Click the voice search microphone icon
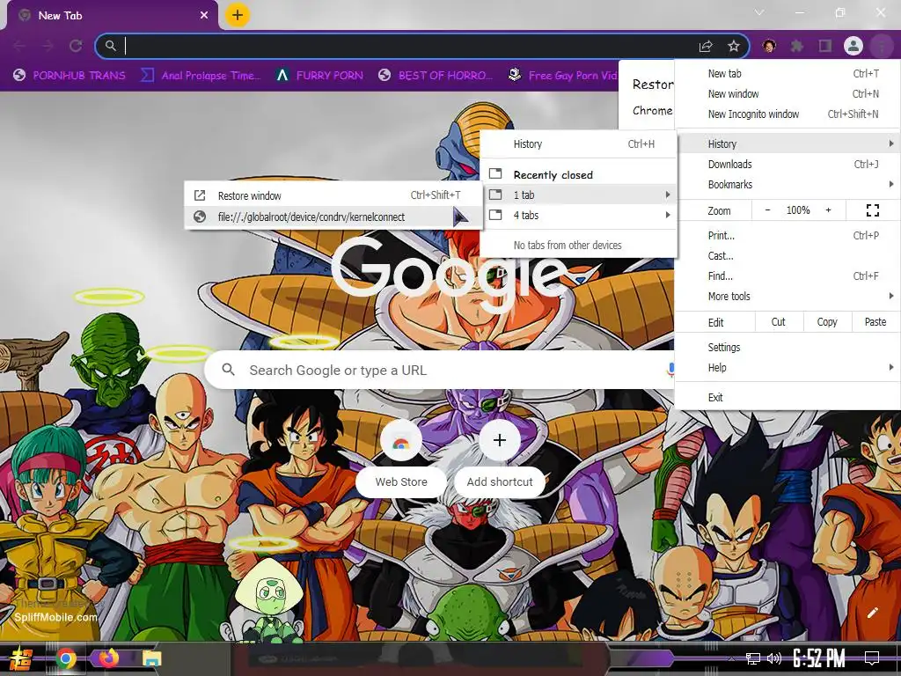 click(670, 370)
